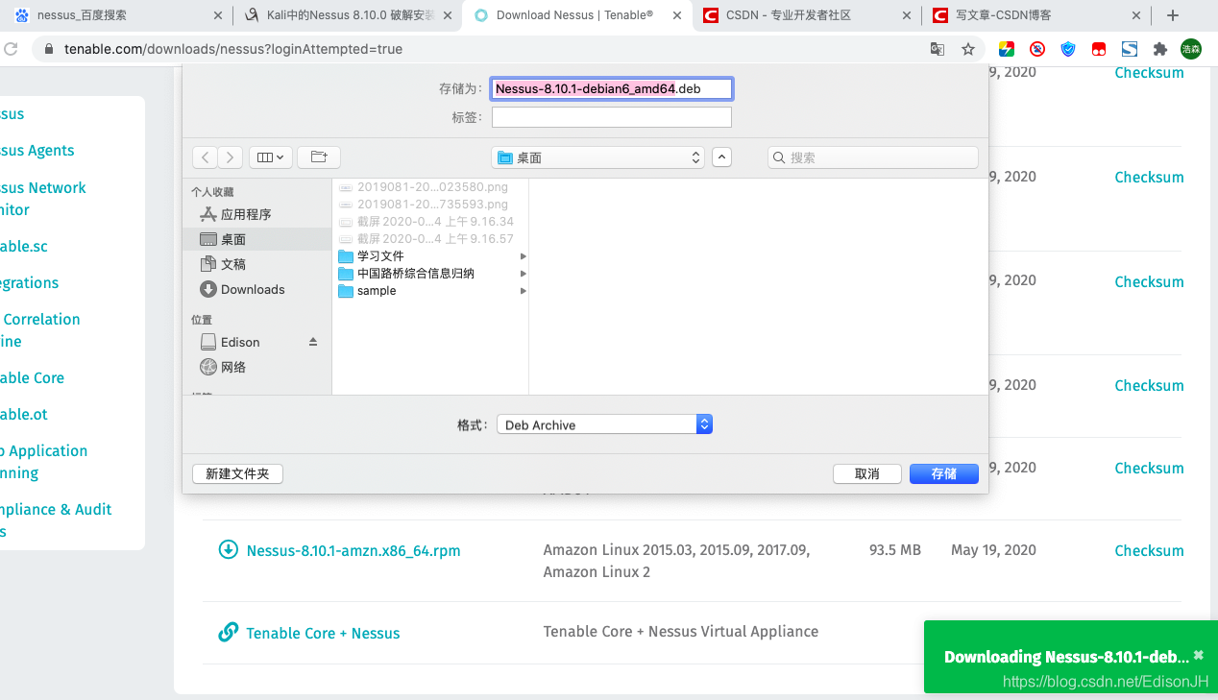The height and width of the screenshot is (700, 1218).
Task: Open the column view options dropdown
Action: (271, 157)
